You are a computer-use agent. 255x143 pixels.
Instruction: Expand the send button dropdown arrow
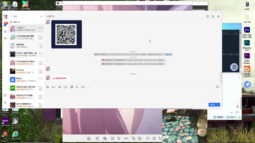pyautogui.click(x=219, y=105)
